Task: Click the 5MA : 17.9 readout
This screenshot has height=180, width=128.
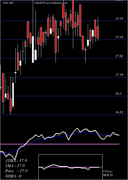Action: pyautogui.click(x=15, y=166)
